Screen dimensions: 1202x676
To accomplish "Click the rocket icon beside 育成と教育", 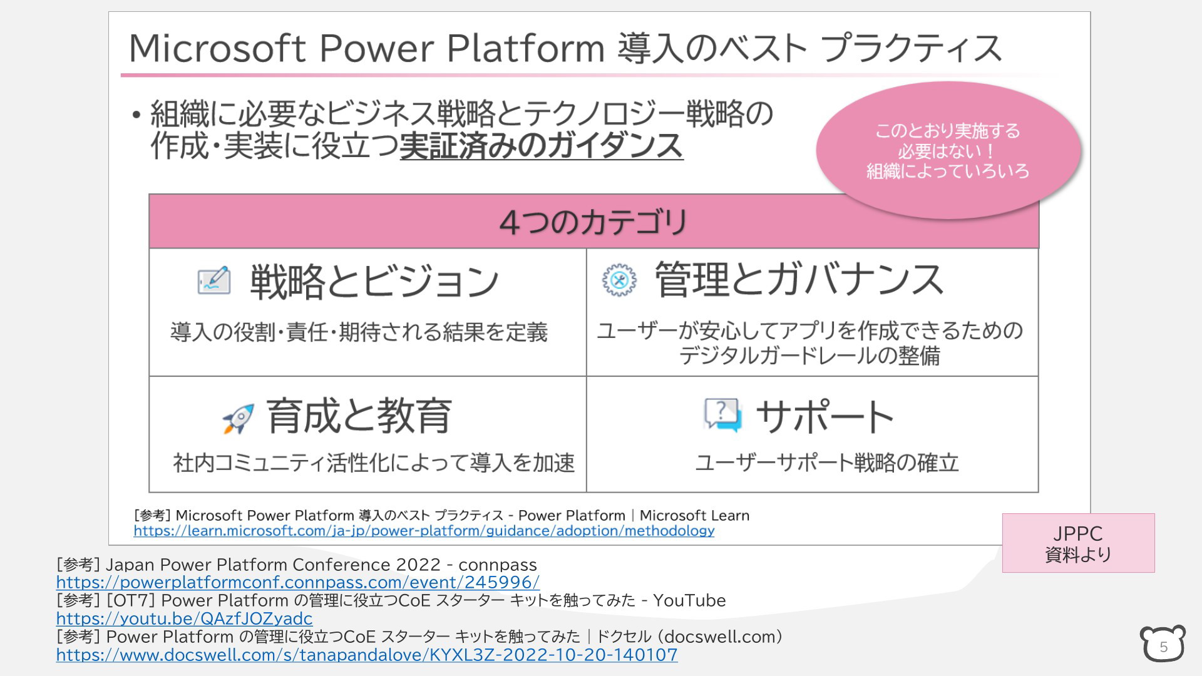I will click(239, 418).
